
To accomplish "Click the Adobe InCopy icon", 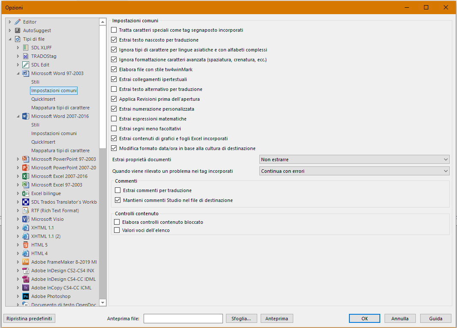I will pyautogui.click(x=26, y=288).
